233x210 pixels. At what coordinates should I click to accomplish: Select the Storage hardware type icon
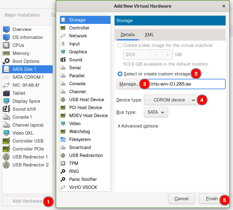pyautogui.click(x=63, y=20)
